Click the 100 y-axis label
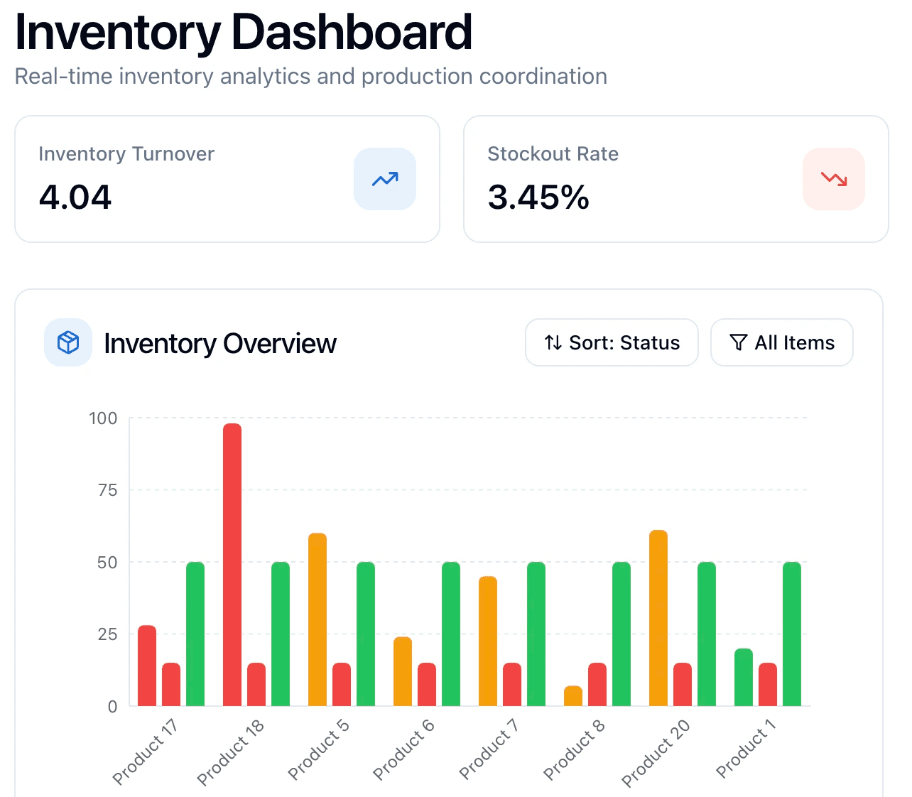Image resolution: width=912 pixels, height=797 pixels. pos(103,418)
